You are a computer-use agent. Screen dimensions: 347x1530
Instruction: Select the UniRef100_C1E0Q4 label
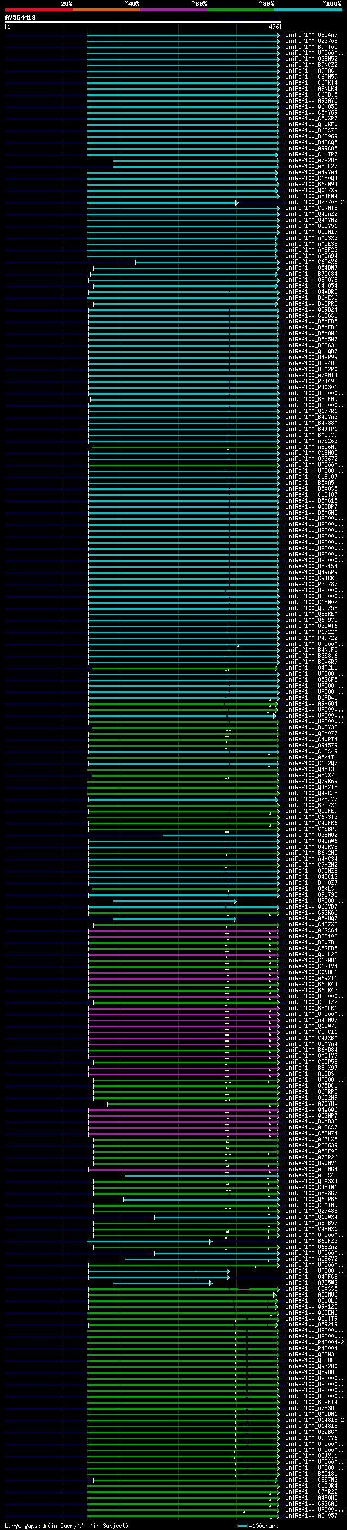tap(311, 178)
